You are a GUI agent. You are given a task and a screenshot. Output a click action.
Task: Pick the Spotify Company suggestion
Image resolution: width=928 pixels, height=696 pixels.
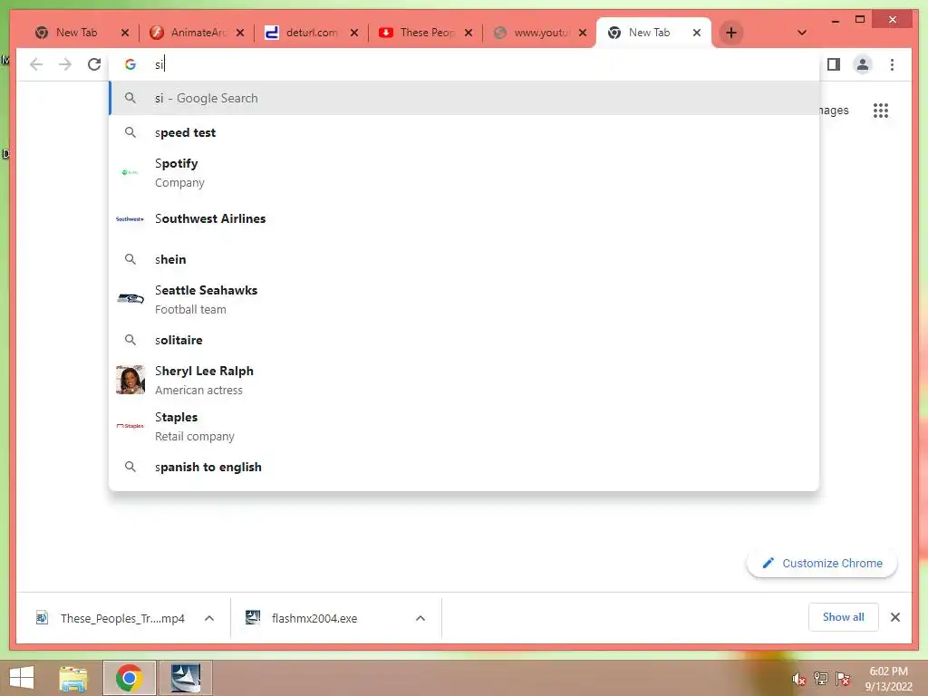tap(464, 172)
